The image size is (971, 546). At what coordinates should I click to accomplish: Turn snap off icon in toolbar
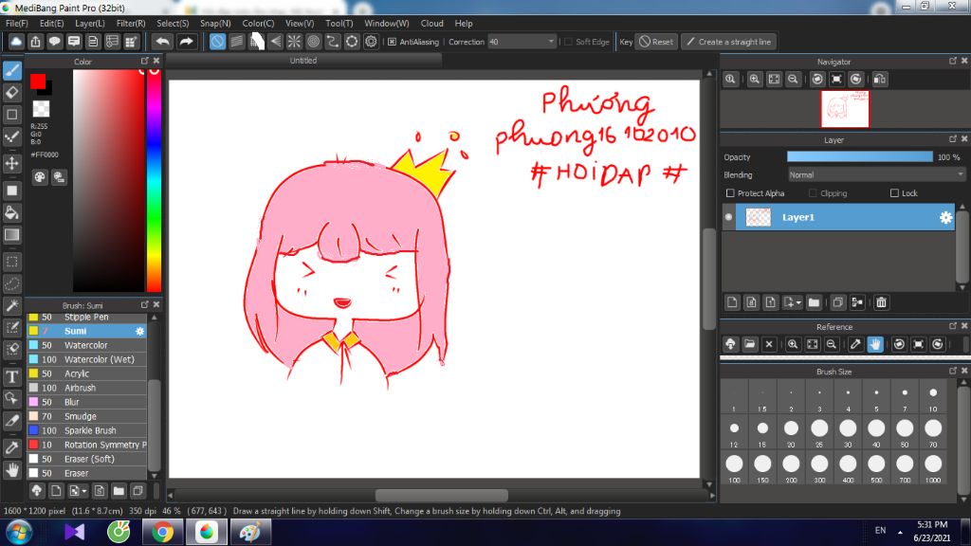click(217, 42)
